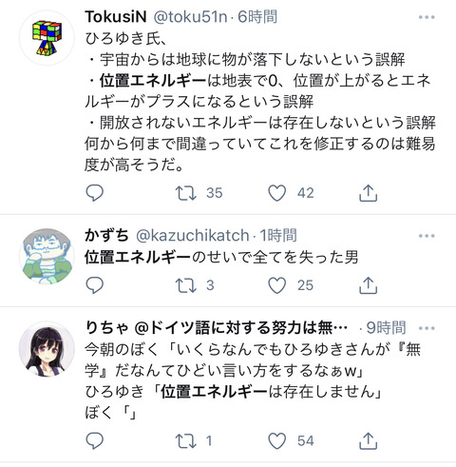Share TokusiN's tweet

[x=368, y=193]
